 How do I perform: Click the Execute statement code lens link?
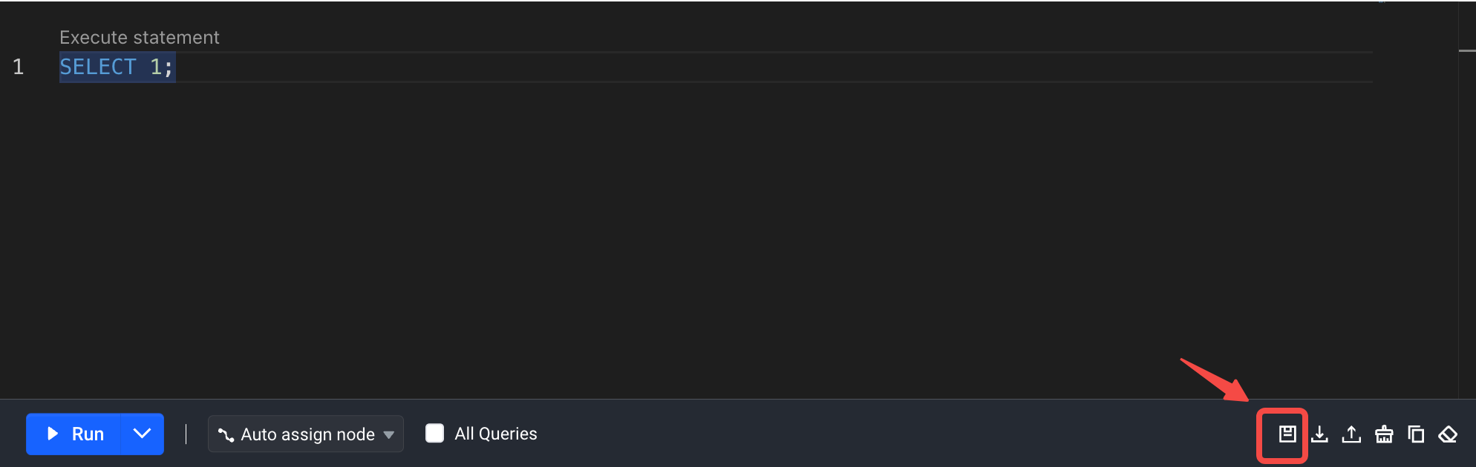[x=140, y=37]
